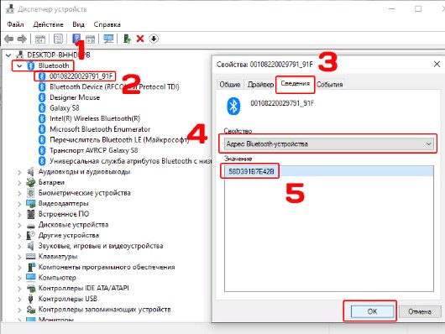This screenshot has height=334, width=445.
Task: Click the Аудиовходы и аудиовыходы speaker icon
Action: 30,171
